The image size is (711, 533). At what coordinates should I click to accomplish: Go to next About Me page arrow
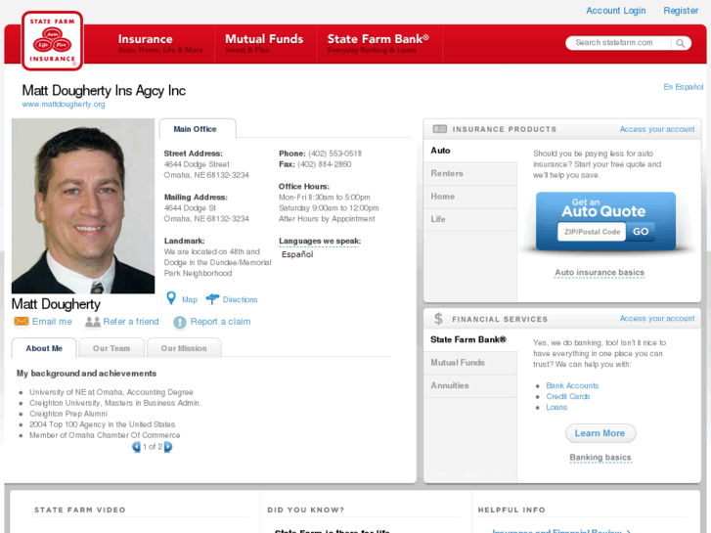168,447
